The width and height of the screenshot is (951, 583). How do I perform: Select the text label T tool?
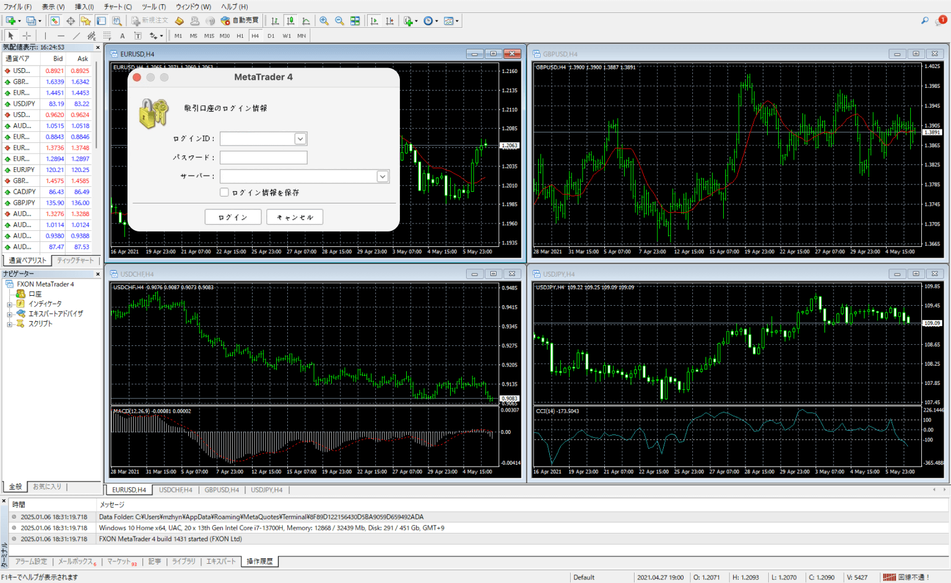click(x=137, y=36)
